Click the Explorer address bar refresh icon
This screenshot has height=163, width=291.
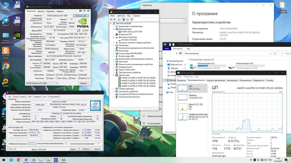[x=275, y=54]
